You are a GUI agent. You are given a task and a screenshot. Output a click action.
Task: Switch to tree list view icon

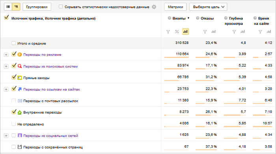(16, 7)
